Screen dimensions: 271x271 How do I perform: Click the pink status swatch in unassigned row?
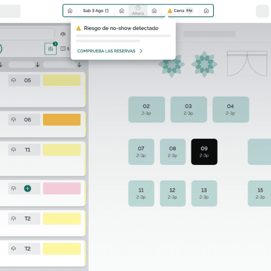(x=62, y=188)
